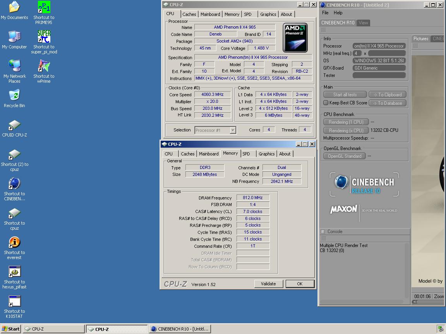This screenshot has height=334, width=446.
Task: Switch to the Mainboard tab in top CPU-Z
Action: pos(210,14)
